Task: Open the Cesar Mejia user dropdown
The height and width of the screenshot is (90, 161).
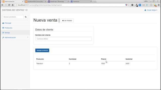Action: click(151, 10)
